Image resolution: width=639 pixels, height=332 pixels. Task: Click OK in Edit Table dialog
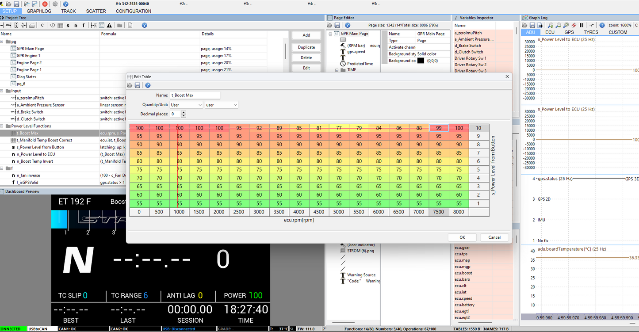(x=462, y=237)
